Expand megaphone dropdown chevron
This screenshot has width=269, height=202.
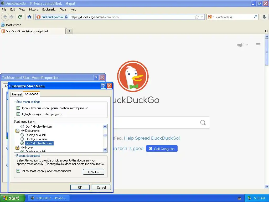coord(247,45)
